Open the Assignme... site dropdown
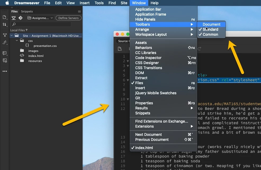This screenshot has width=261, height=170. click(x=40, y=18)
